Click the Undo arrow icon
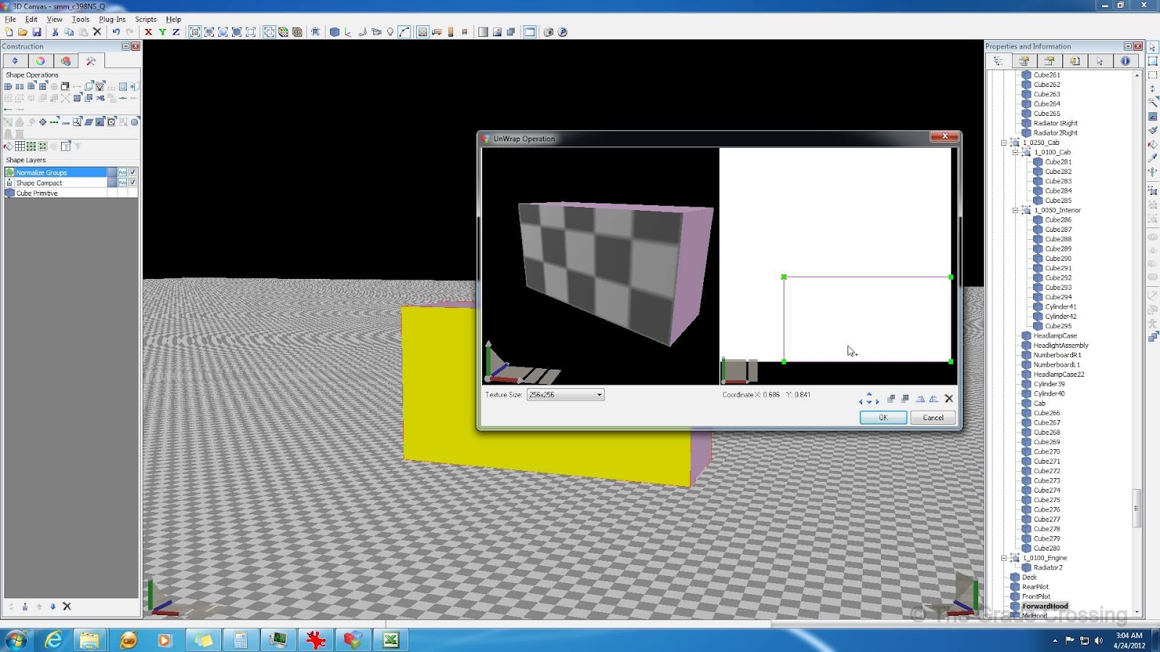The width and height of the screenshot is (1160, 652). click(116, 32)
